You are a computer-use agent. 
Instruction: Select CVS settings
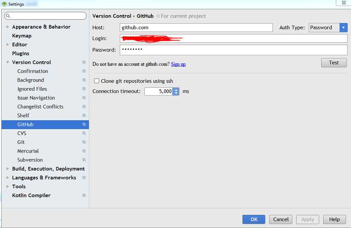[22, 133]
